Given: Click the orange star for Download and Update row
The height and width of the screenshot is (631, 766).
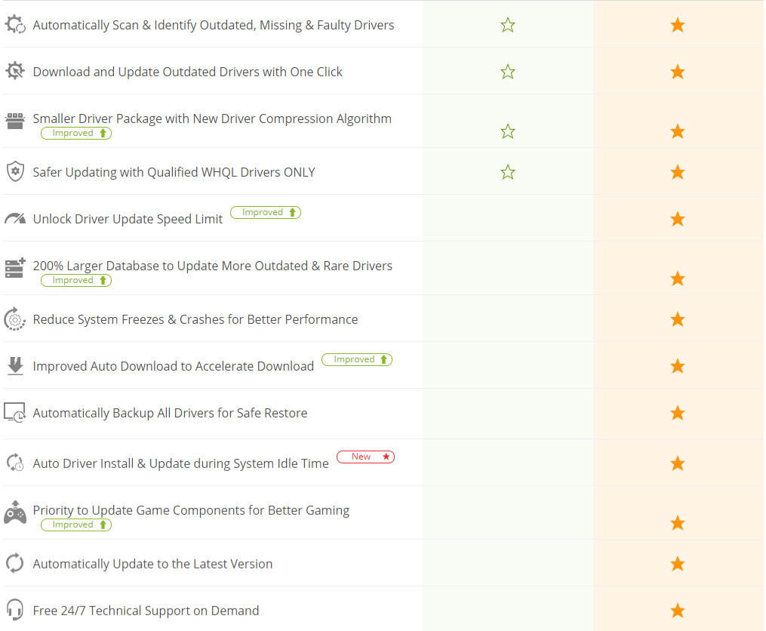Looking at the screenshot, I should [678, 72].
